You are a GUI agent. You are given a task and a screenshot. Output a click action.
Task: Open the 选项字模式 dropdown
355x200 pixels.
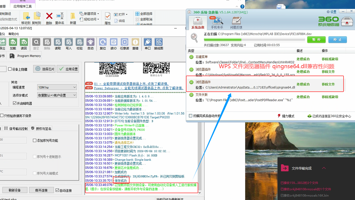tap(57, 95)
